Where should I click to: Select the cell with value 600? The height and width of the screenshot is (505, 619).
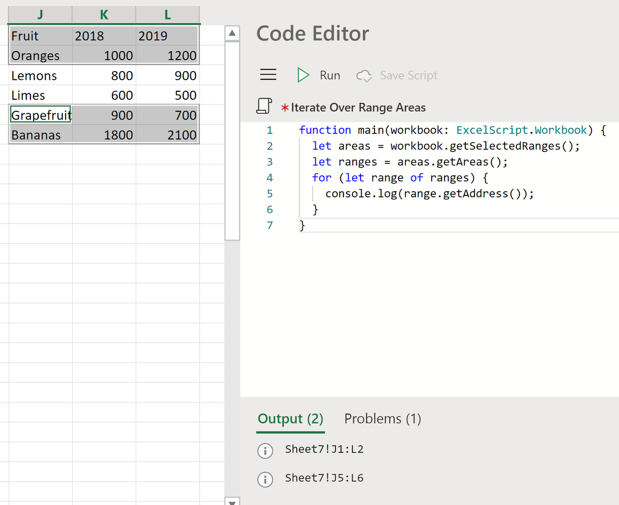point(104,95)
